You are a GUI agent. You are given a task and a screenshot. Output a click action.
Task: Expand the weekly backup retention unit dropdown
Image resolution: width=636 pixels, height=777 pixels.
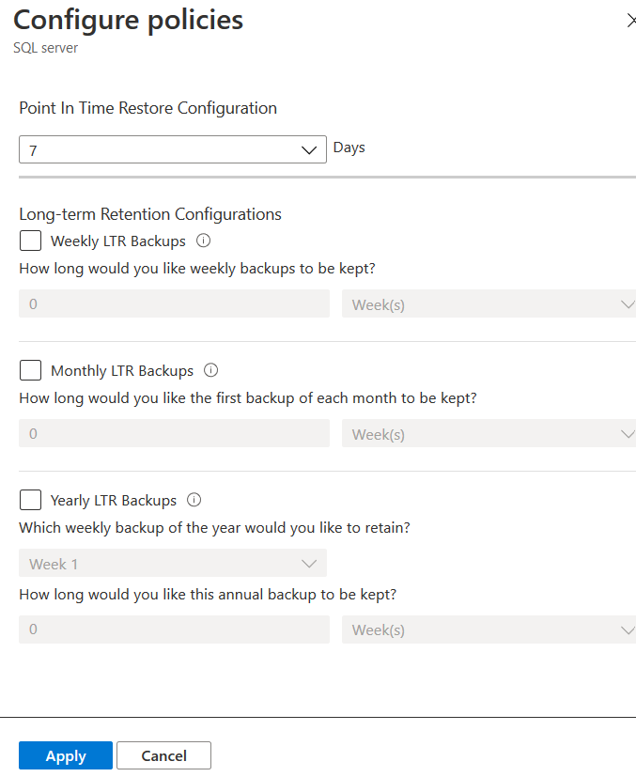[489, 304]
